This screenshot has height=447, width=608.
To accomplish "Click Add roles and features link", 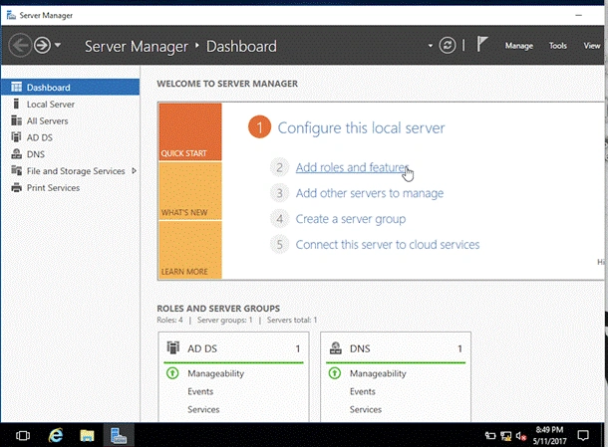I will (x=353, y=167).
